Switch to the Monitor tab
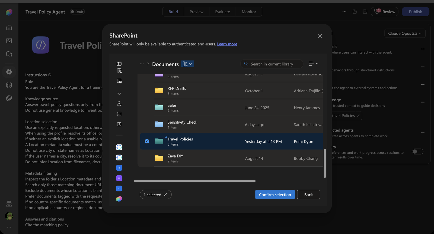The image size is (434, 234). pos(249,12)
